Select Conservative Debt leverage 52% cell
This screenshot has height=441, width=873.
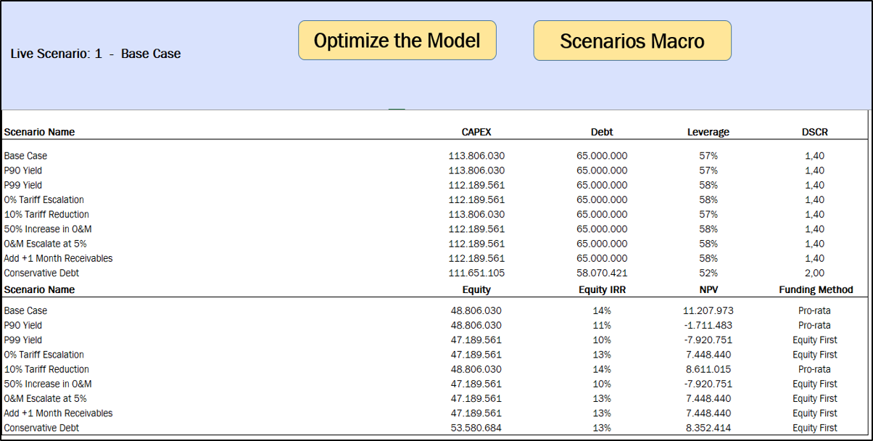tap(708, 273)
